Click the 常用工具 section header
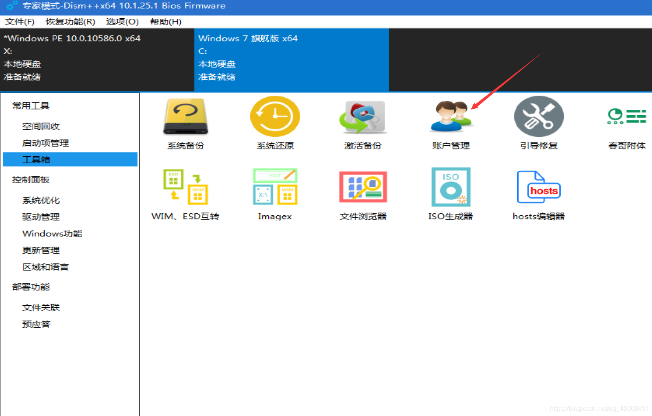This screenshot has width=652, height=416. point(31,106)
